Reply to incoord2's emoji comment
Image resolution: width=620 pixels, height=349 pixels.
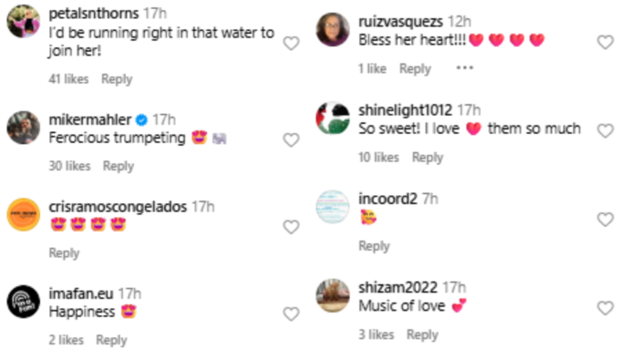pos(374,246)
